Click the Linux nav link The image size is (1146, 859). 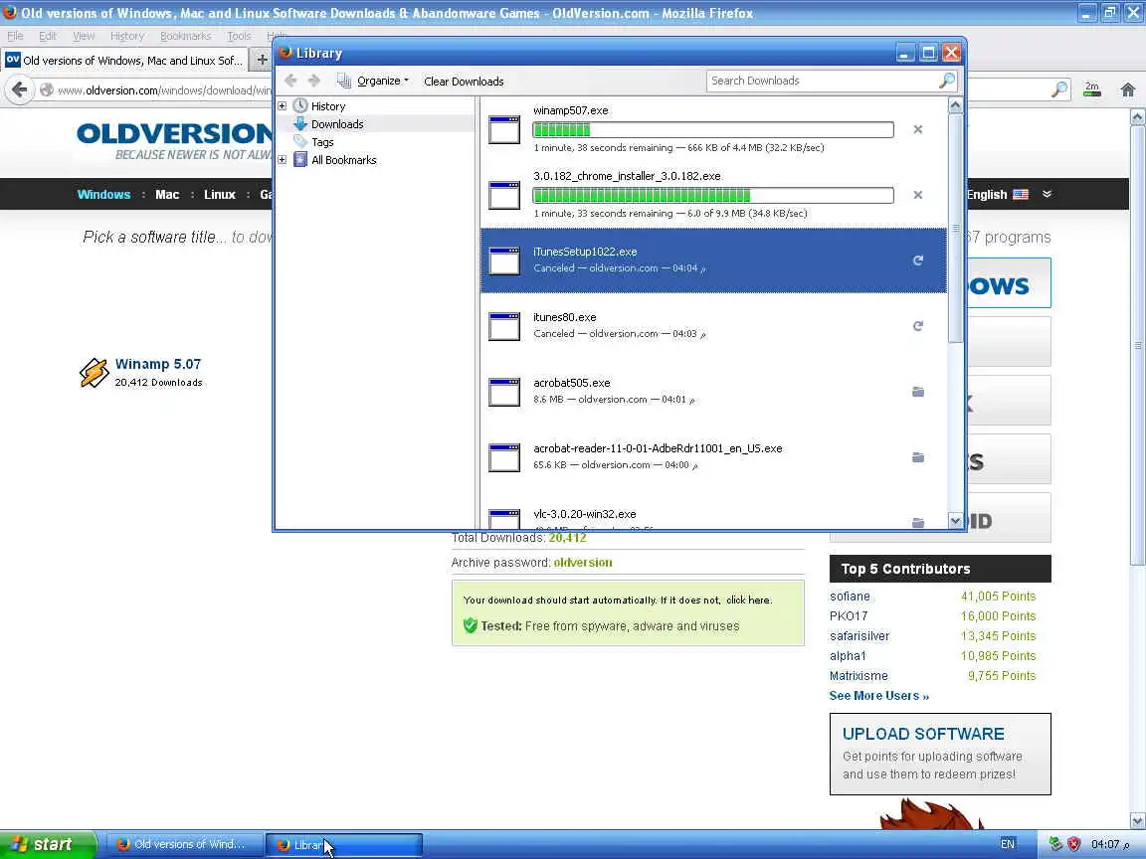coord(219,194)
